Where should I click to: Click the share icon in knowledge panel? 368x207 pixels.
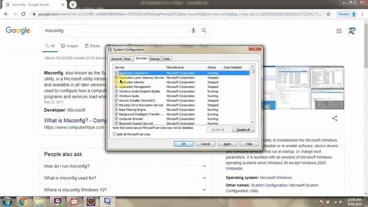pyautogui.click(x=335, y=118)
